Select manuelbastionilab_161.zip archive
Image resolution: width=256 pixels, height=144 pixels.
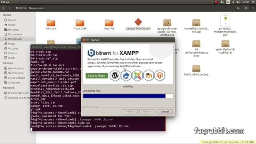pos(196,26)
